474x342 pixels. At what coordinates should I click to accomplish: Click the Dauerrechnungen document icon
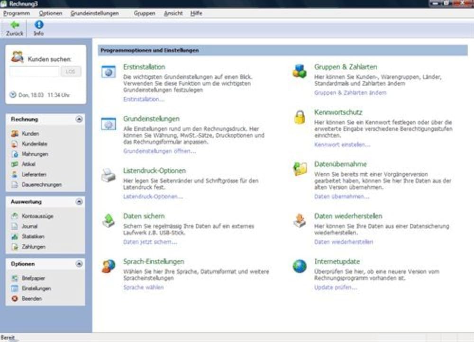tap(15, 185)
